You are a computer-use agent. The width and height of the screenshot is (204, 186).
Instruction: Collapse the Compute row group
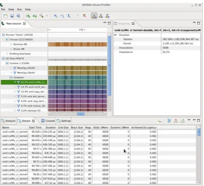[11, 77]
